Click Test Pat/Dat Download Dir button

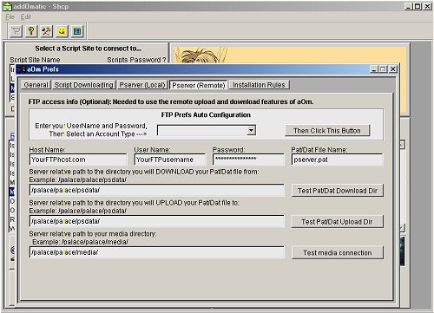click(x=338, y=191)
